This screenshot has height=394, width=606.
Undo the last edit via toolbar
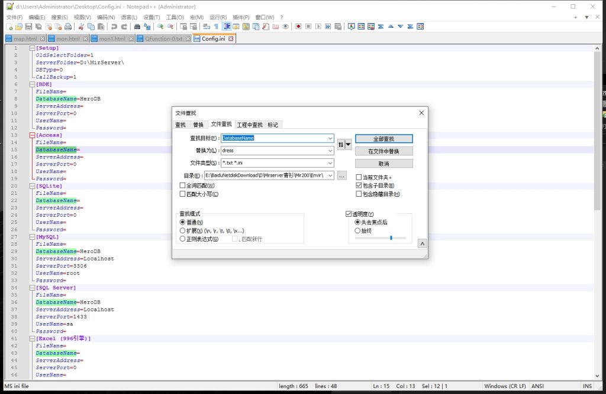(x=114, y=27)
